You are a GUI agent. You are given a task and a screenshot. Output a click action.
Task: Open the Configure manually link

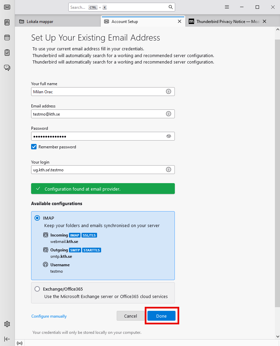pos(49,316)
